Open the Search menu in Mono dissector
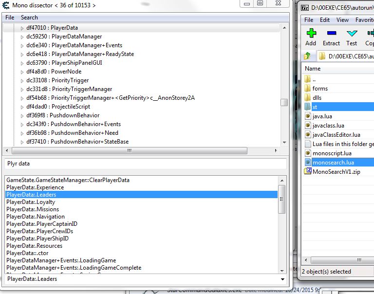This screenshot has height=294, width=374. click(29, 18)
